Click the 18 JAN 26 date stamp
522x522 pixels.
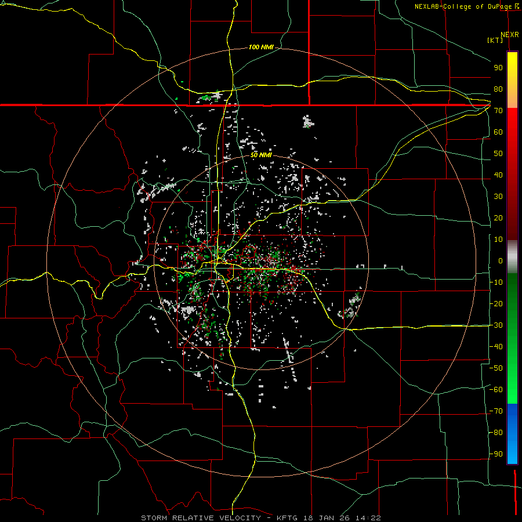[x=327, y=518]
